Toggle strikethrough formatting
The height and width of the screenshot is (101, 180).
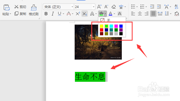(69, 14)
